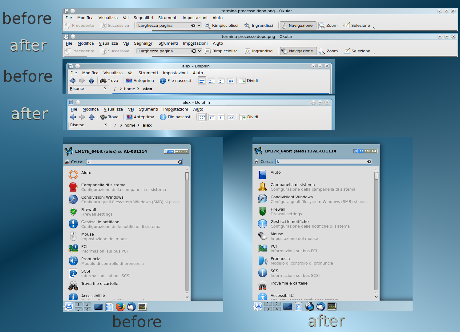Click Selezione in the 'before' Okular toolbar
This screenshot has height=332, width=460.
357,26
